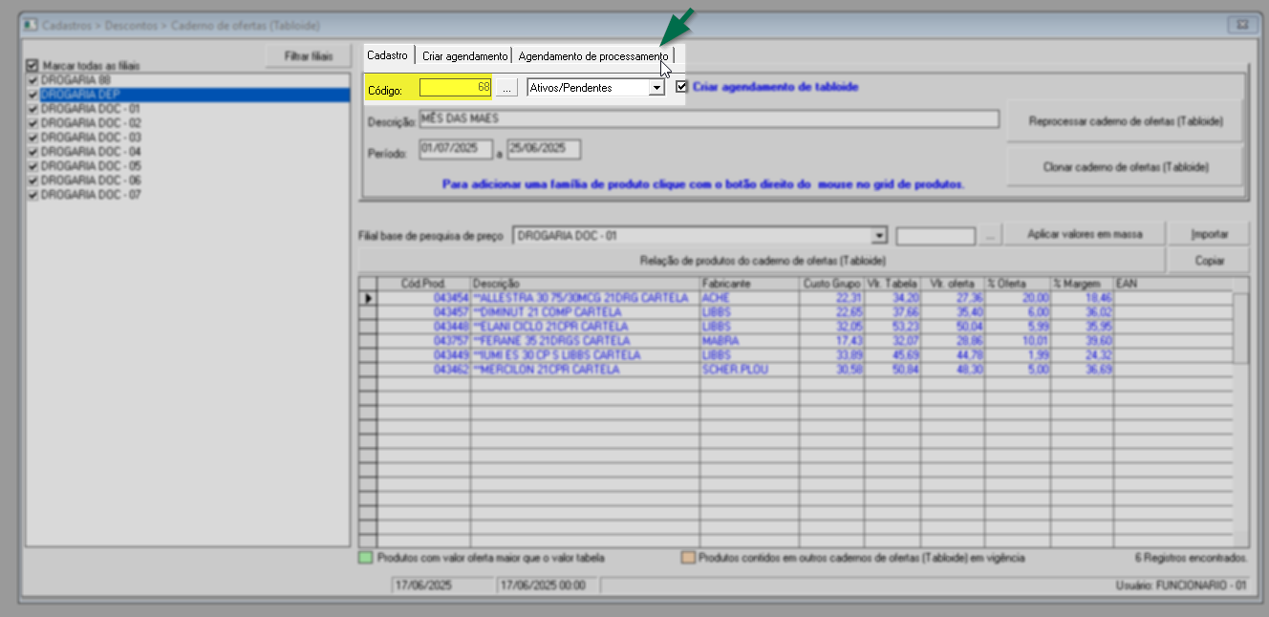
Task: Toggle DROGARIA DOC - 01 checkbox in branch list
Action: pyautogui.click(x=33, y=109)
